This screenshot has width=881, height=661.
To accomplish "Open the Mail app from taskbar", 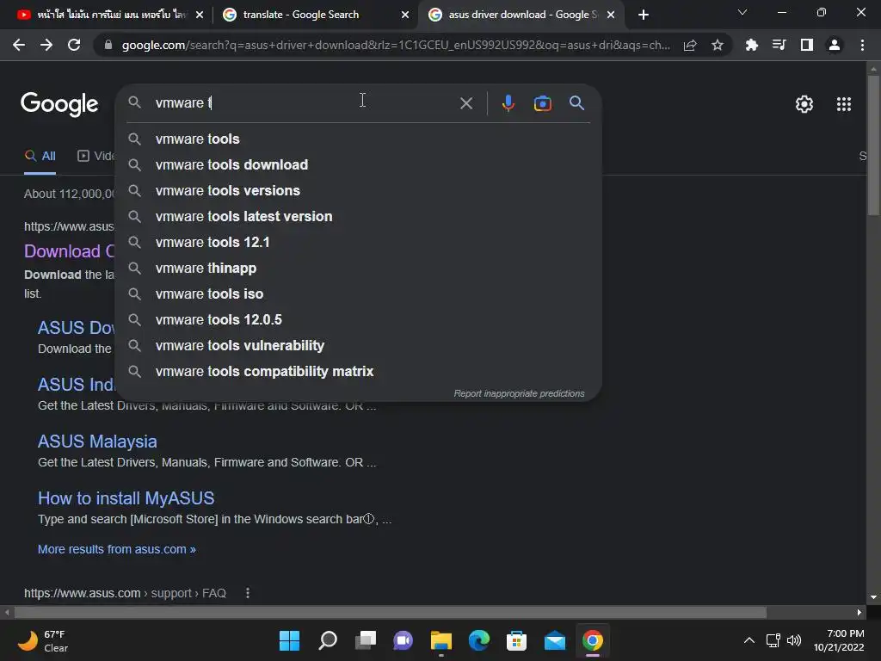I will [555, 640].
